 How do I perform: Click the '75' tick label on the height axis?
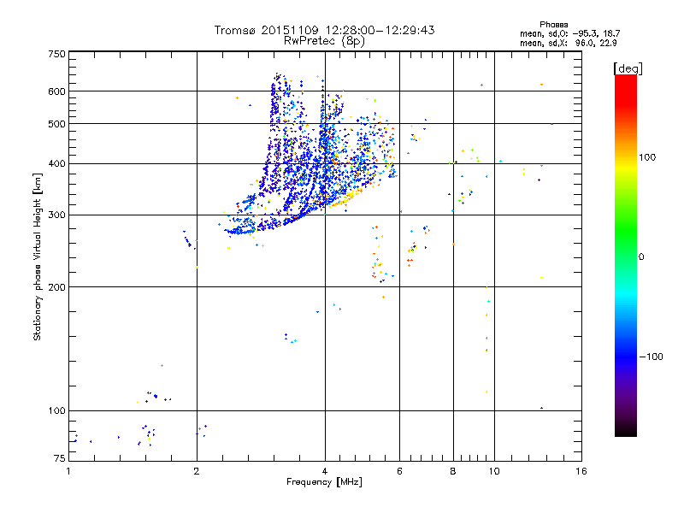[60, 458]
